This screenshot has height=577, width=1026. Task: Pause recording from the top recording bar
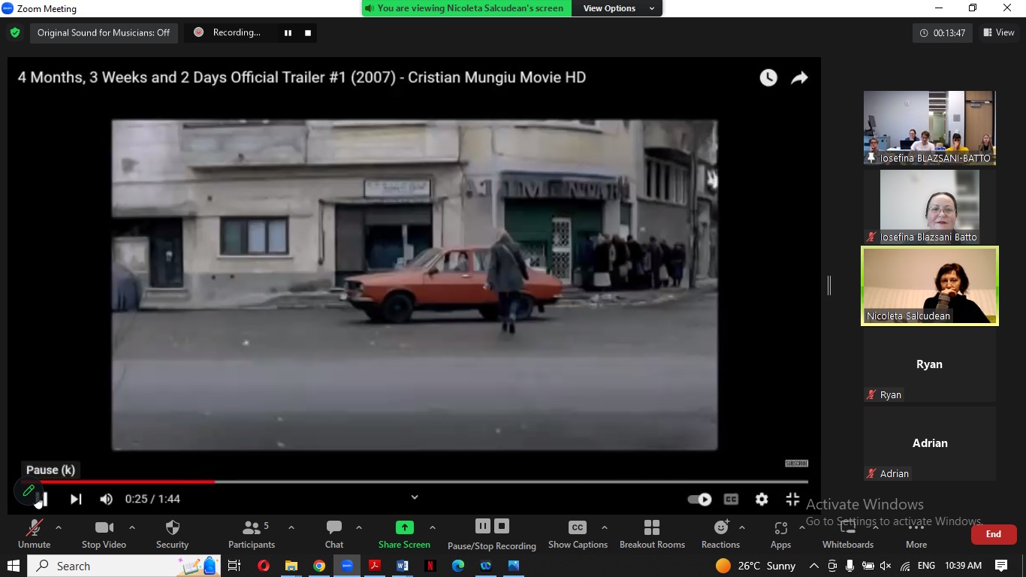[x=288, y=32]
